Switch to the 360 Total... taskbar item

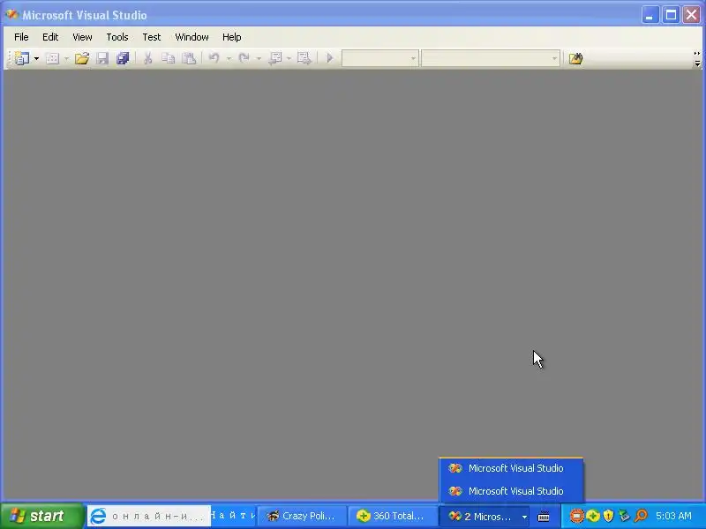(393, 516)
